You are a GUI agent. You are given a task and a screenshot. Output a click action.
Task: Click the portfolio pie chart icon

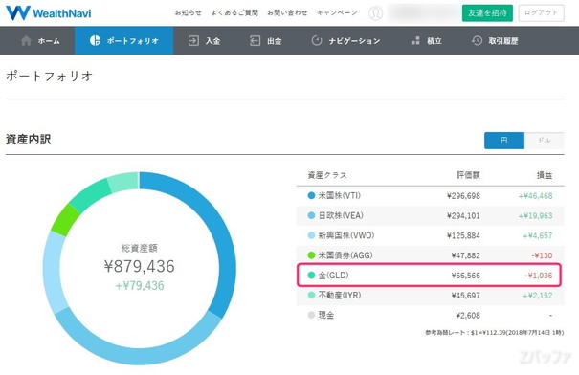[x=96, y=40]
